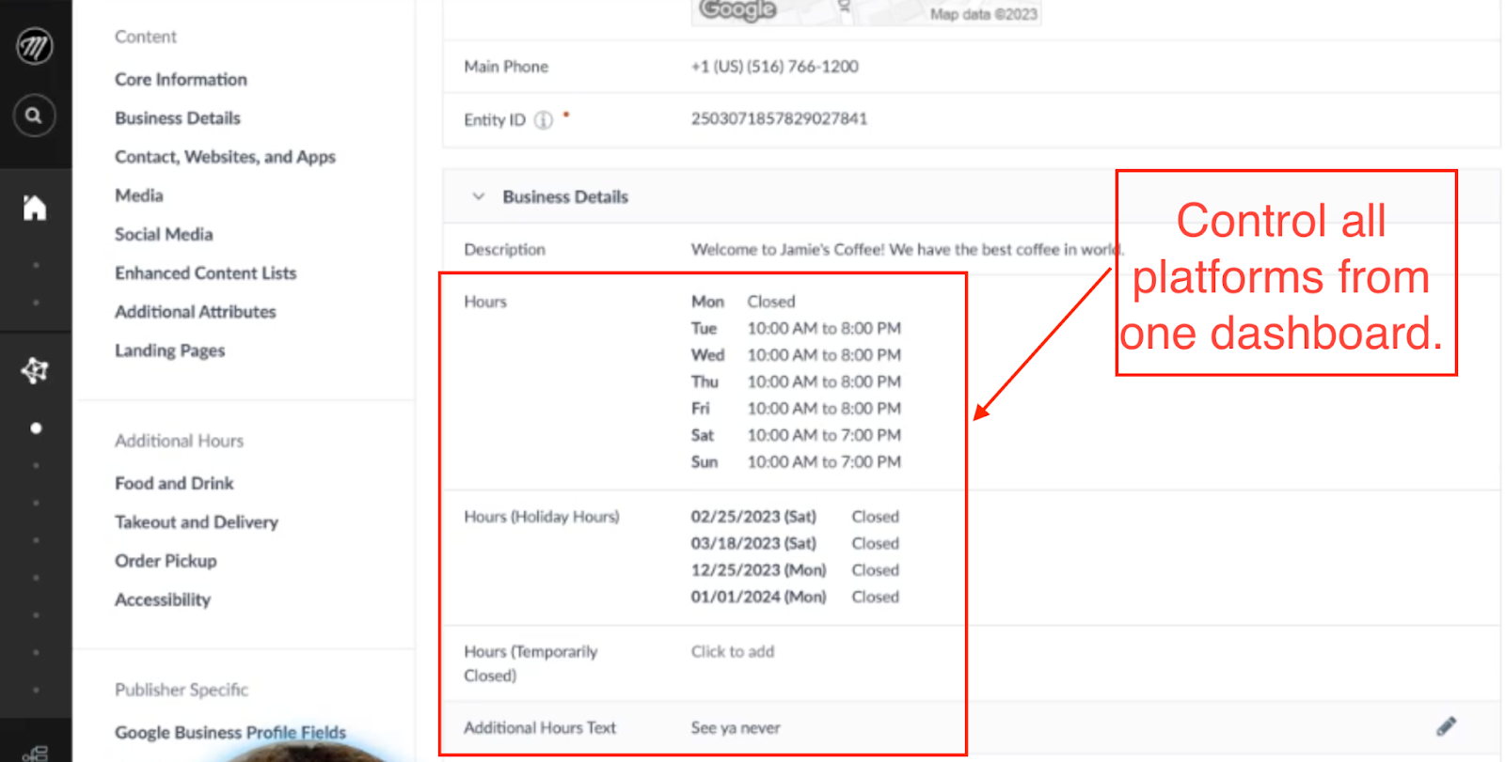Image resolution: width=1505 pixels, height=762 pixels.
Task: Select Takeout and Delivery hours
Action: click(x=197, y=521)
